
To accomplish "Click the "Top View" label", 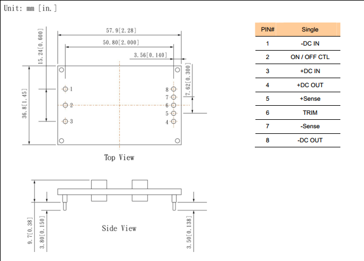I will coord(119,157).
